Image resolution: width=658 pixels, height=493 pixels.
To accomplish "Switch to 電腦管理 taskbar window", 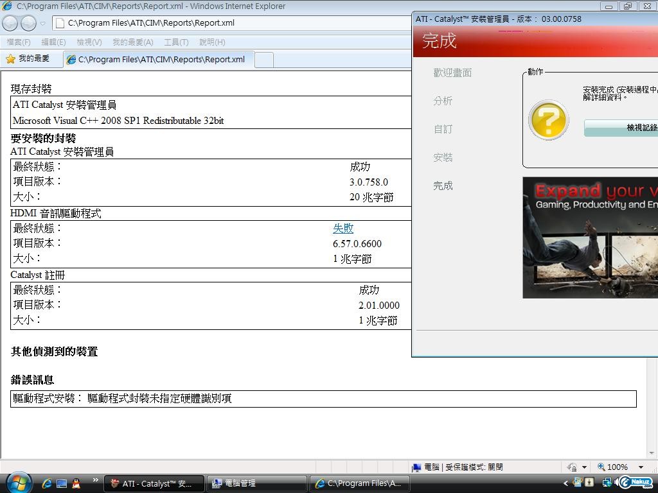I will pyautogui.click(x=257, y=483).
